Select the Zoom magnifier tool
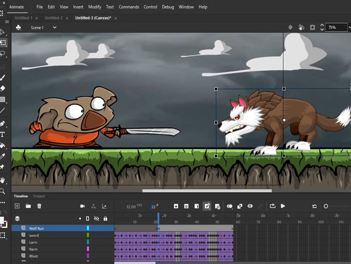Image resolution: width=351 pixels, height=264 pixels. click(x=3, y=191)
